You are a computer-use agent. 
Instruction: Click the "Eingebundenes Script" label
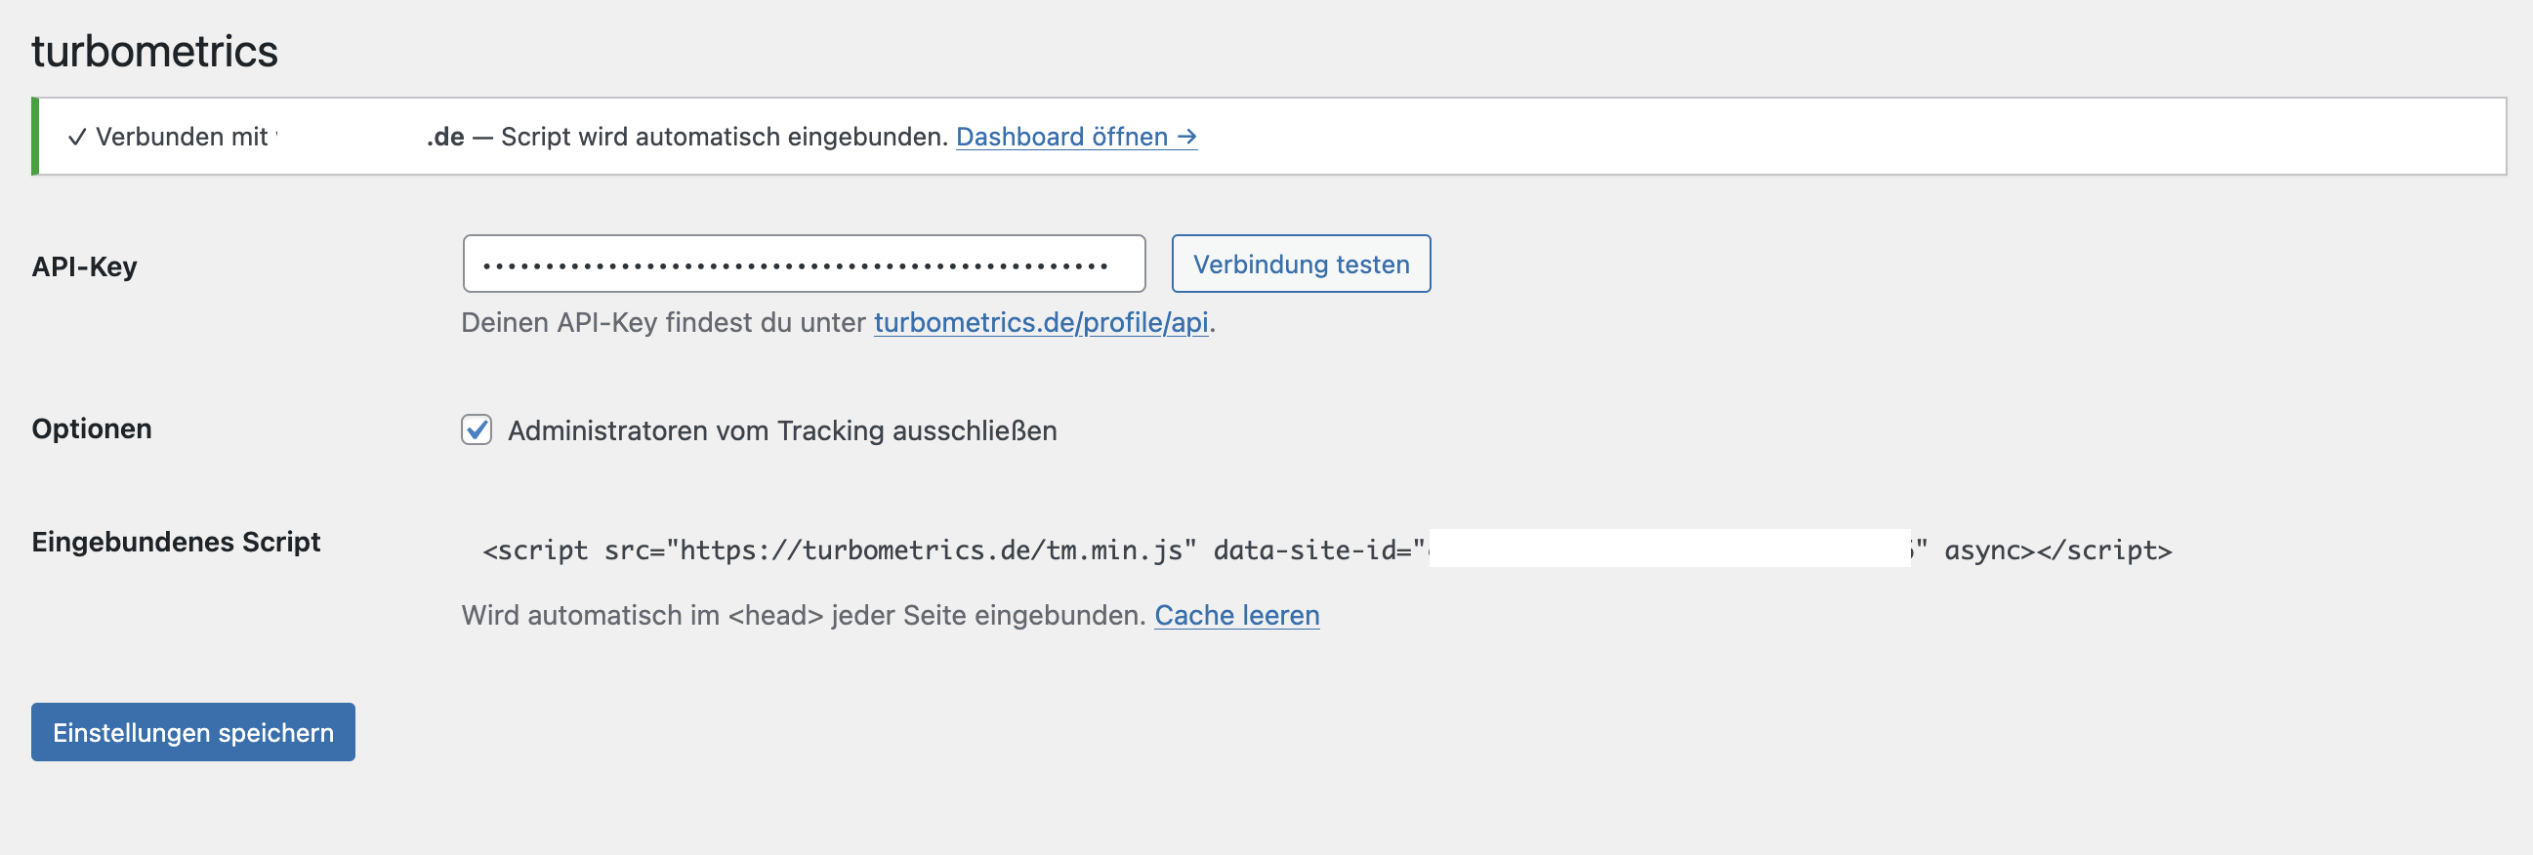point(177,541)
